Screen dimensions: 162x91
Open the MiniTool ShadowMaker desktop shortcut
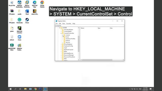point(19,4)
